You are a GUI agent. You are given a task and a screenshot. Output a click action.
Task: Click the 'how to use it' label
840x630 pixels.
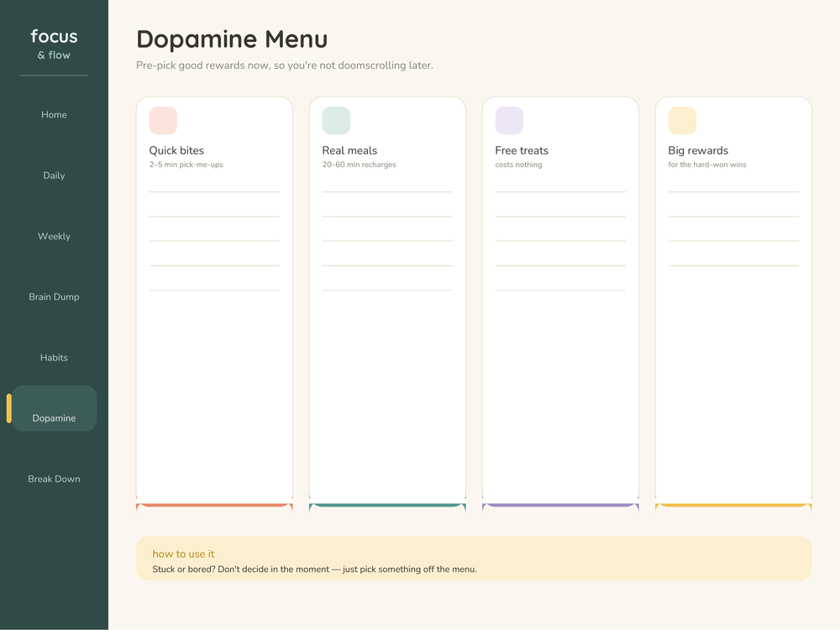point(183,554)
